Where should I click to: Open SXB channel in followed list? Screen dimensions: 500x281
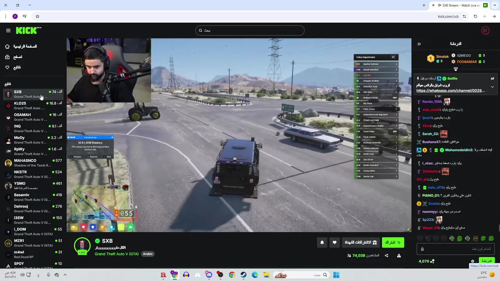33,94
